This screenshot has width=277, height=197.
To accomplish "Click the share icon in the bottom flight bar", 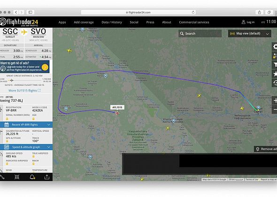I will [47, 177].
